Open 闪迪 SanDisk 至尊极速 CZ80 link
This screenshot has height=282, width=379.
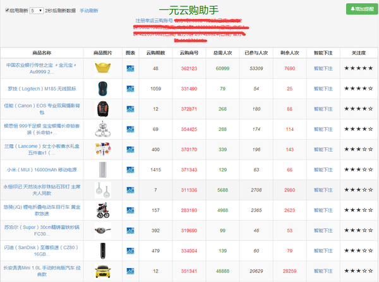pos(42,251)
